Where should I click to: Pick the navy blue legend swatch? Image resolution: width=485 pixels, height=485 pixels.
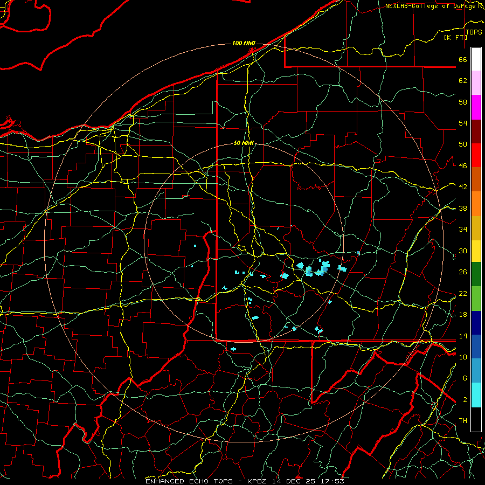(476, 323)
